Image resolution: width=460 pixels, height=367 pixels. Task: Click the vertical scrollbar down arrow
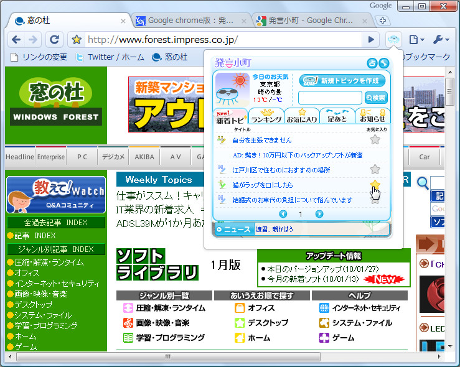(x=450, y=346)
